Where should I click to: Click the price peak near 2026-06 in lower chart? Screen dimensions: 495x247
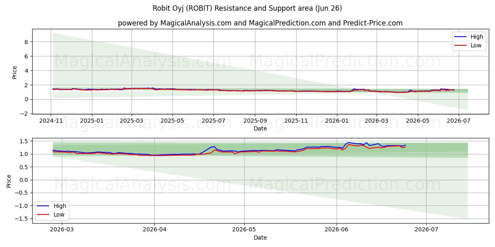tap(349, 142)
